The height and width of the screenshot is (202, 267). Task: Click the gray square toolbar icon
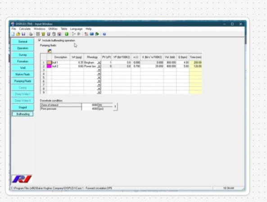pyautogui.click(x=38, y=34)
